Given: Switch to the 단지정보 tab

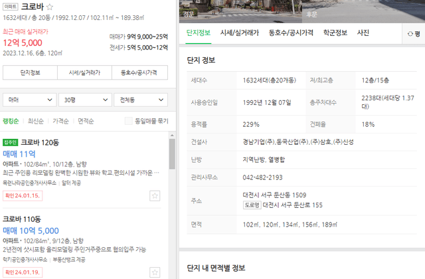Looking at the screenshot, I should (199, 33).
